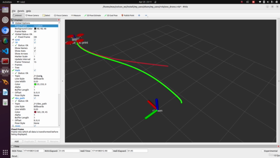Click the volume icon in the top bar
280x158 pixels.
[x=268, y=2]
